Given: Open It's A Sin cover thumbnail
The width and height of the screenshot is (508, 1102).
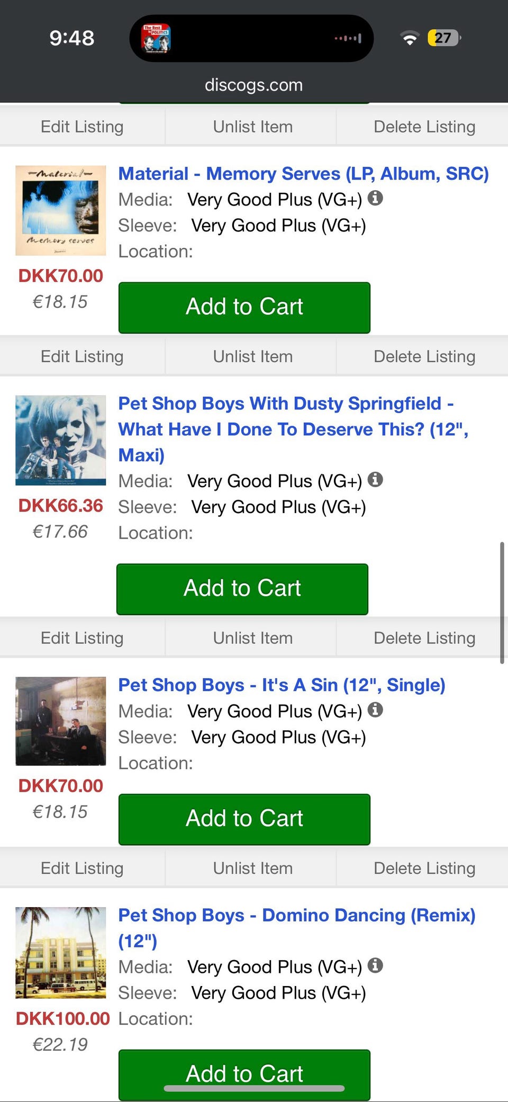Looking at the screenshot, I should coord(61,721).
